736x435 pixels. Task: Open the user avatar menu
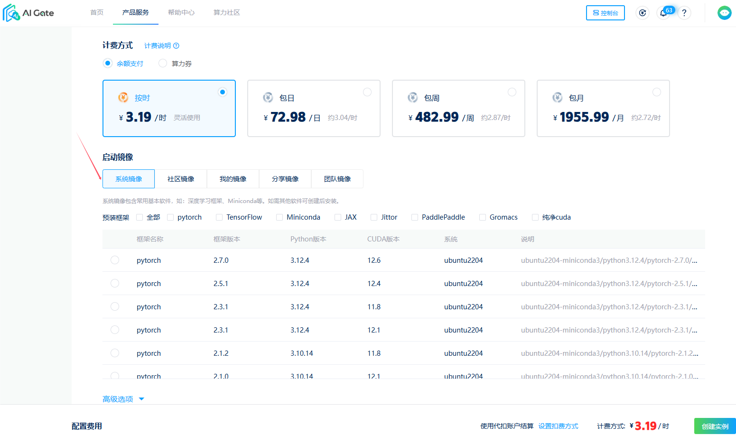[x=724, y=13]
